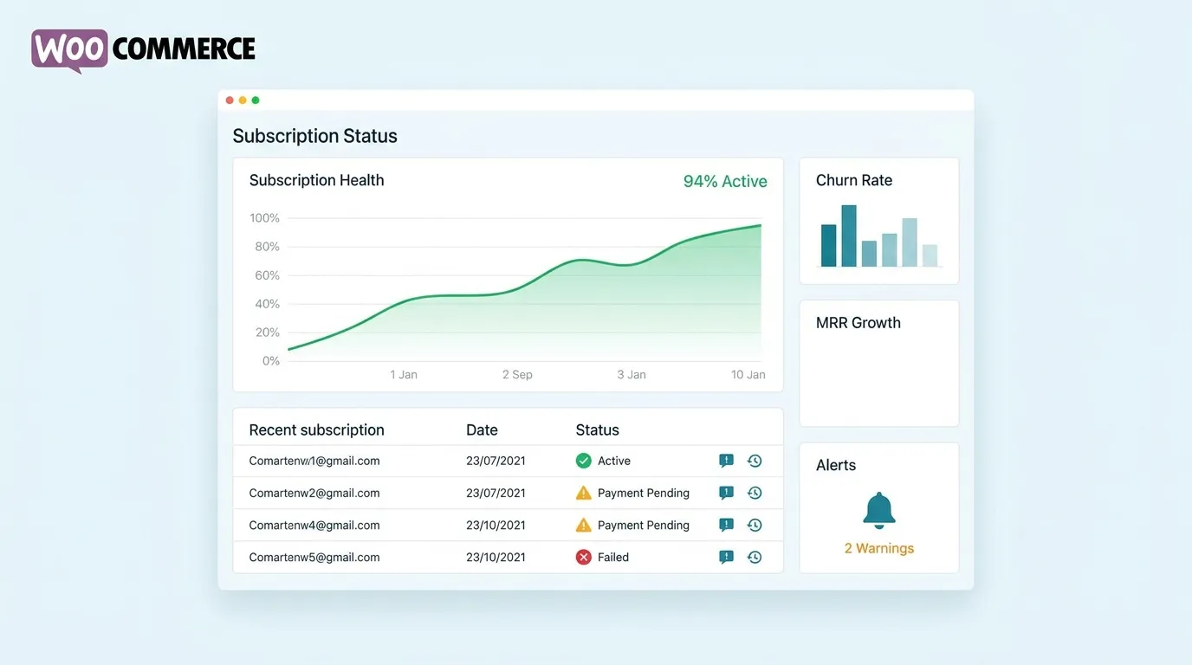Screen dimensions: 1192x665
Task: Minimize window with yellow button
Action: (x=243, y=100)
